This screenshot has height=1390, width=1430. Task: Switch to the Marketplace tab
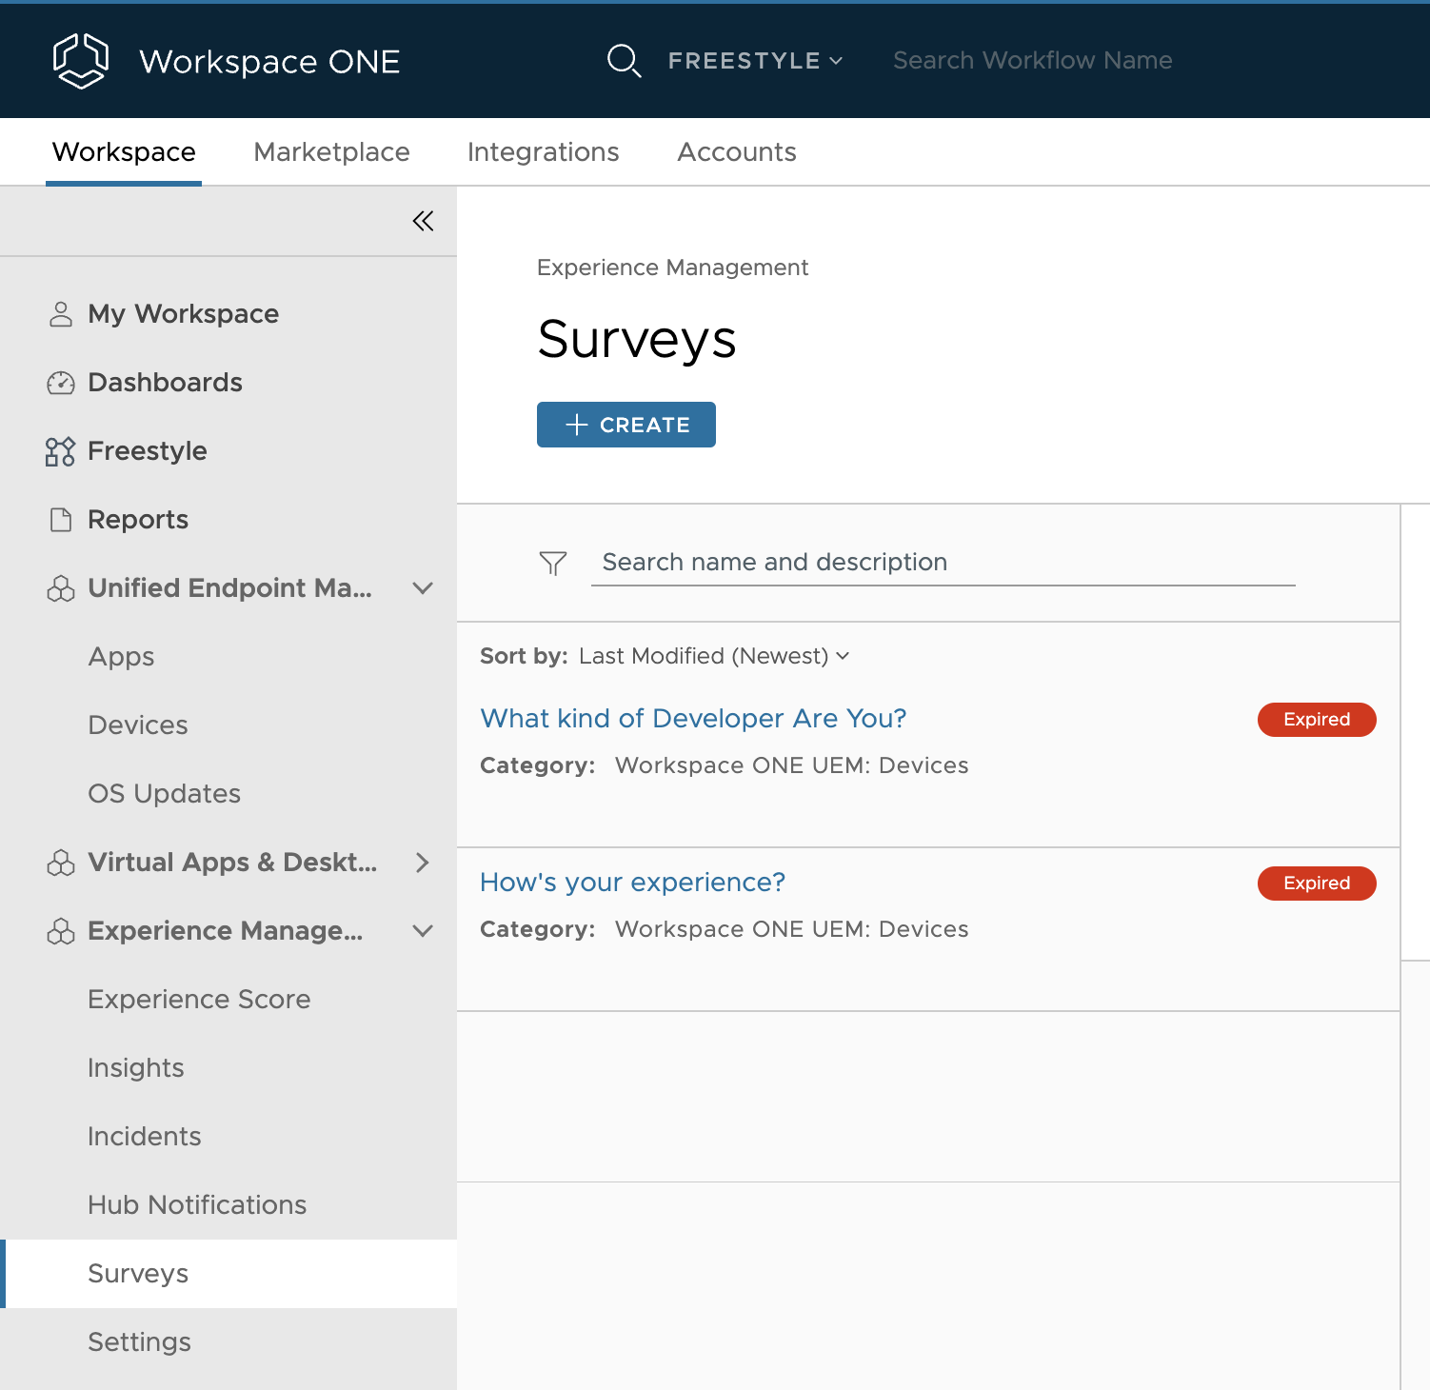(x=331, y=152)
